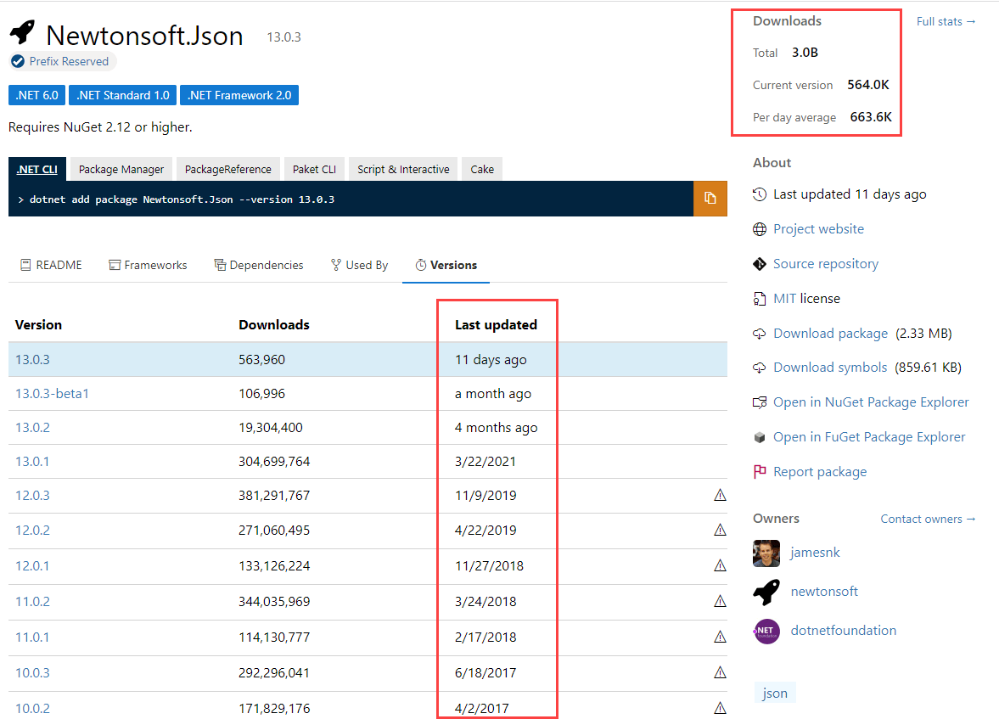Open the MIT license link
The image size is (999, 719).
785,299
